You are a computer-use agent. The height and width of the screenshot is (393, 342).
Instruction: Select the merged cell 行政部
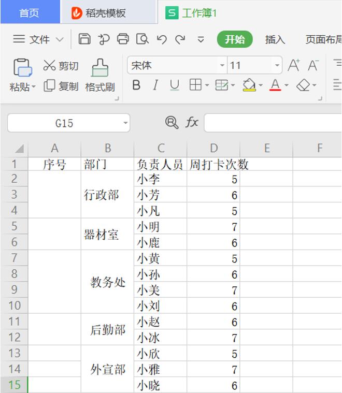107,195
